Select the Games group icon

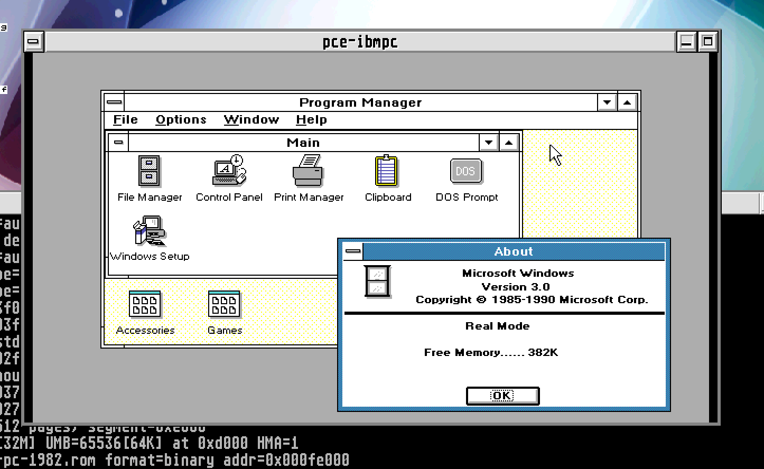[x=224, y=304]
